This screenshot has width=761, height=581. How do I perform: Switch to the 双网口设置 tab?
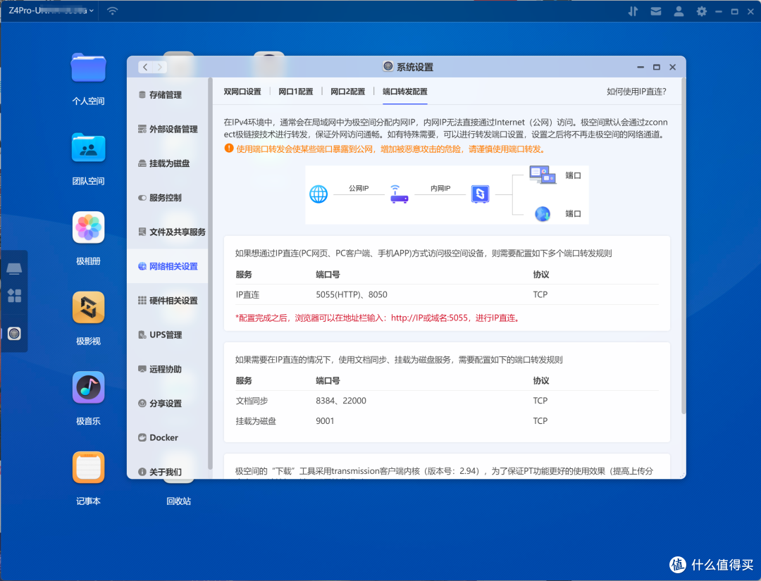243,91
